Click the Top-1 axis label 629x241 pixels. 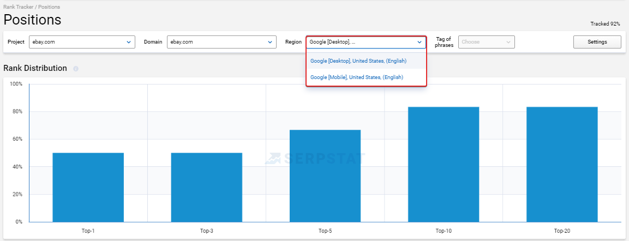88,231
